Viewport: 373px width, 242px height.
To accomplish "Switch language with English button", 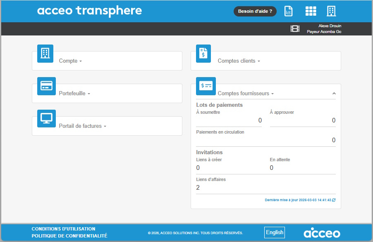I will pyautogui.click(x=275, y=233).
